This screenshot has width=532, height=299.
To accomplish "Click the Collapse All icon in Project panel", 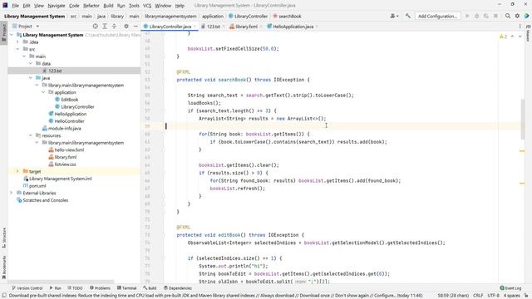I will [114, 26].
